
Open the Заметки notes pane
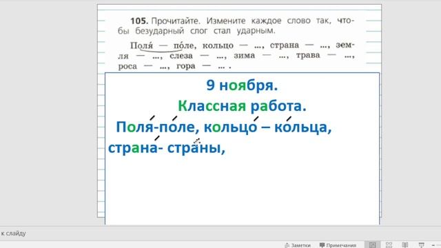(297, 245)
